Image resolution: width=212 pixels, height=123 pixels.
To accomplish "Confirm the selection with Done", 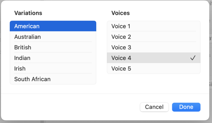I will pyautogui.click(x=186, y=107).
